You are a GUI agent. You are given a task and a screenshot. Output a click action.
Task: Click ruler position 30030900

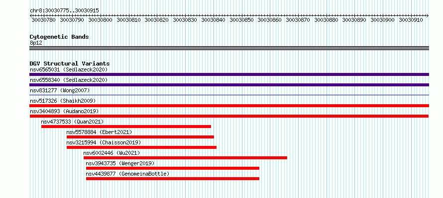point(383,20)
